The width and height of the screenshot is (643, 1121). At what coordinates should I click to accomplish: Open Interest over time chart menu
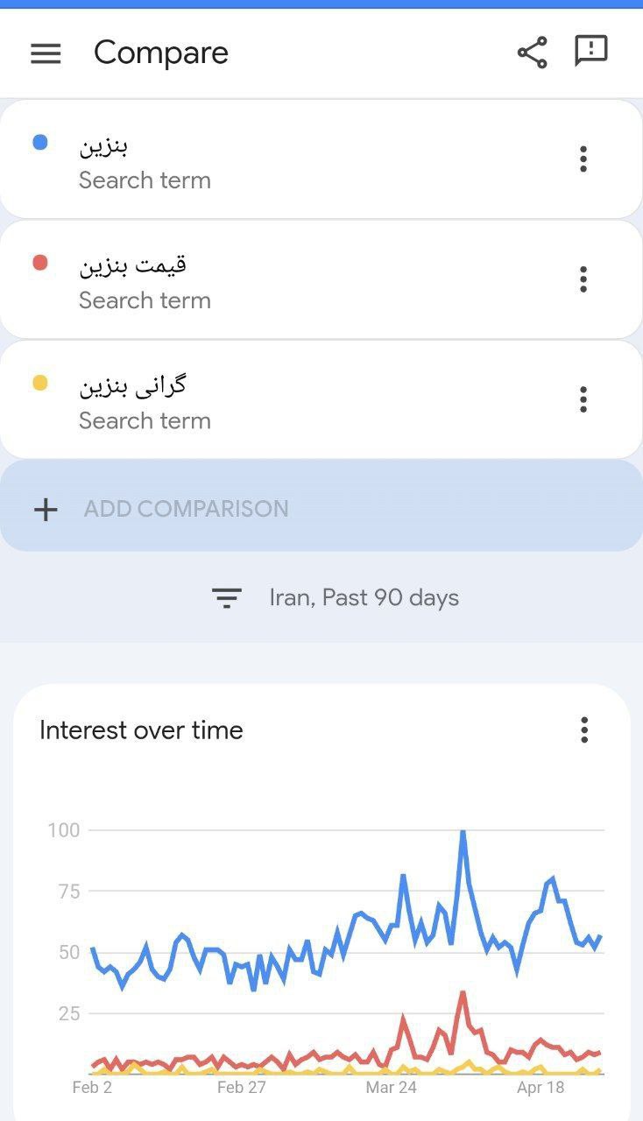tap(584, 730)
